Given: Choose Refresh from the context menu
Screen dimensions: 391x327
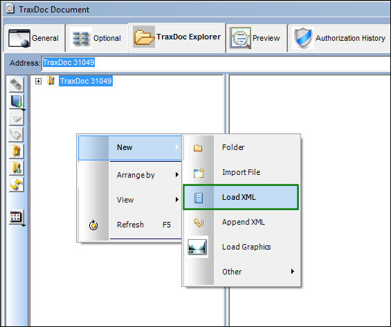Looking at the screenshot, I should pos(130,225).
